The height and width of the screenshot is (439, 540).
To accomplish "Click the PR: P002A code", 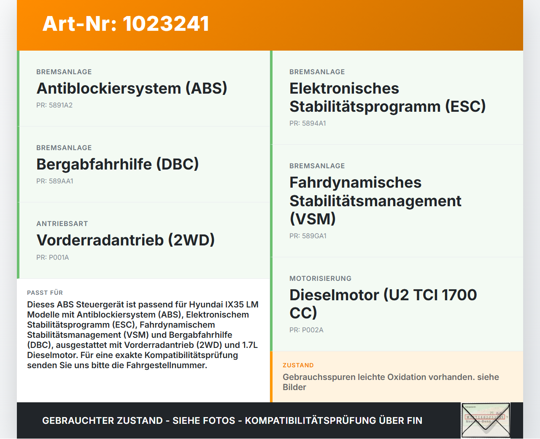I will pyautogui.click(x=306, y=330).
